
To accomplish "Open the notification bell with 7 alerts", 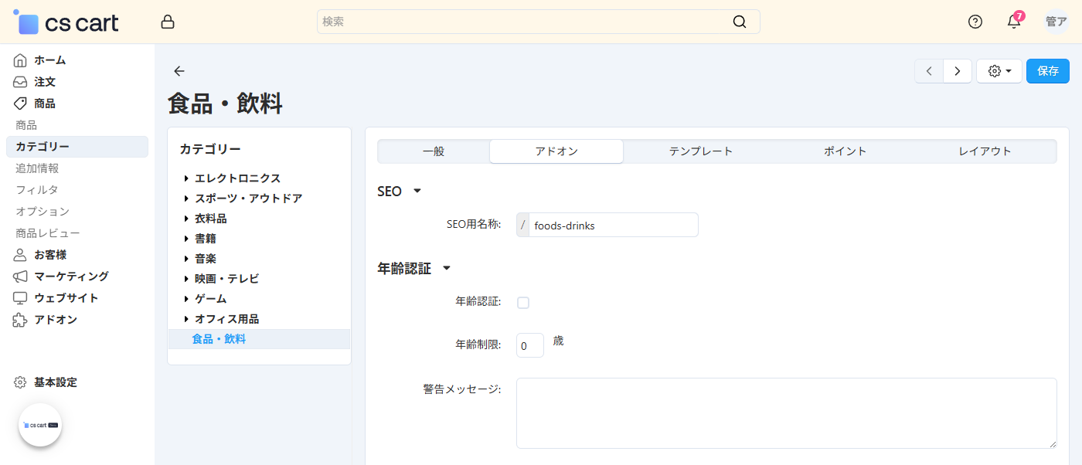I will click(x=1013, y=22).
